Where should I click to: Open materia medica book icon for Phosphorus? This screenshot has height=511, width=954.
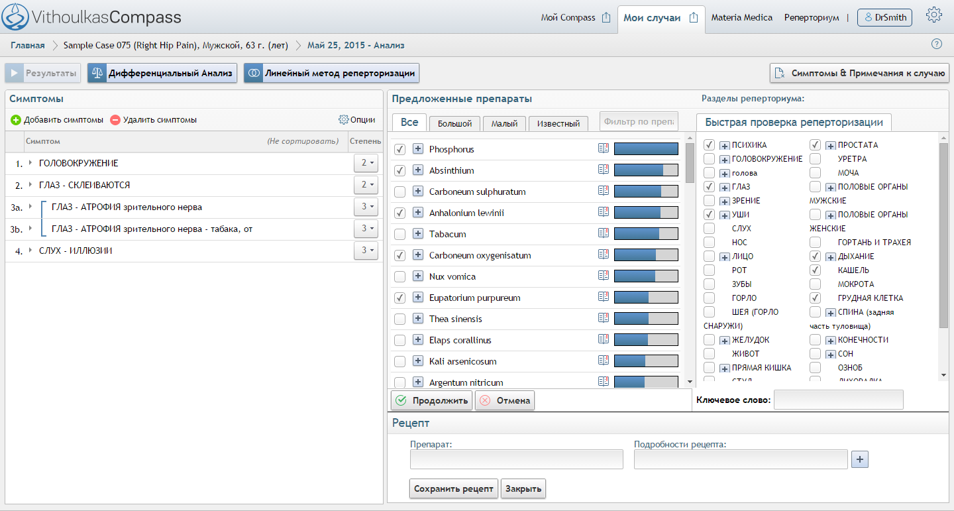coord(603,148)
